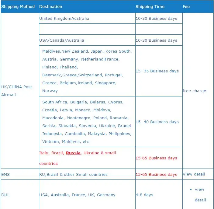The width and height of the screenshot is (214, 209).
Task: Click the Greece, Belgium,Ireland, Singapore line
Action: pyautogui.click(x=79, y=83)
